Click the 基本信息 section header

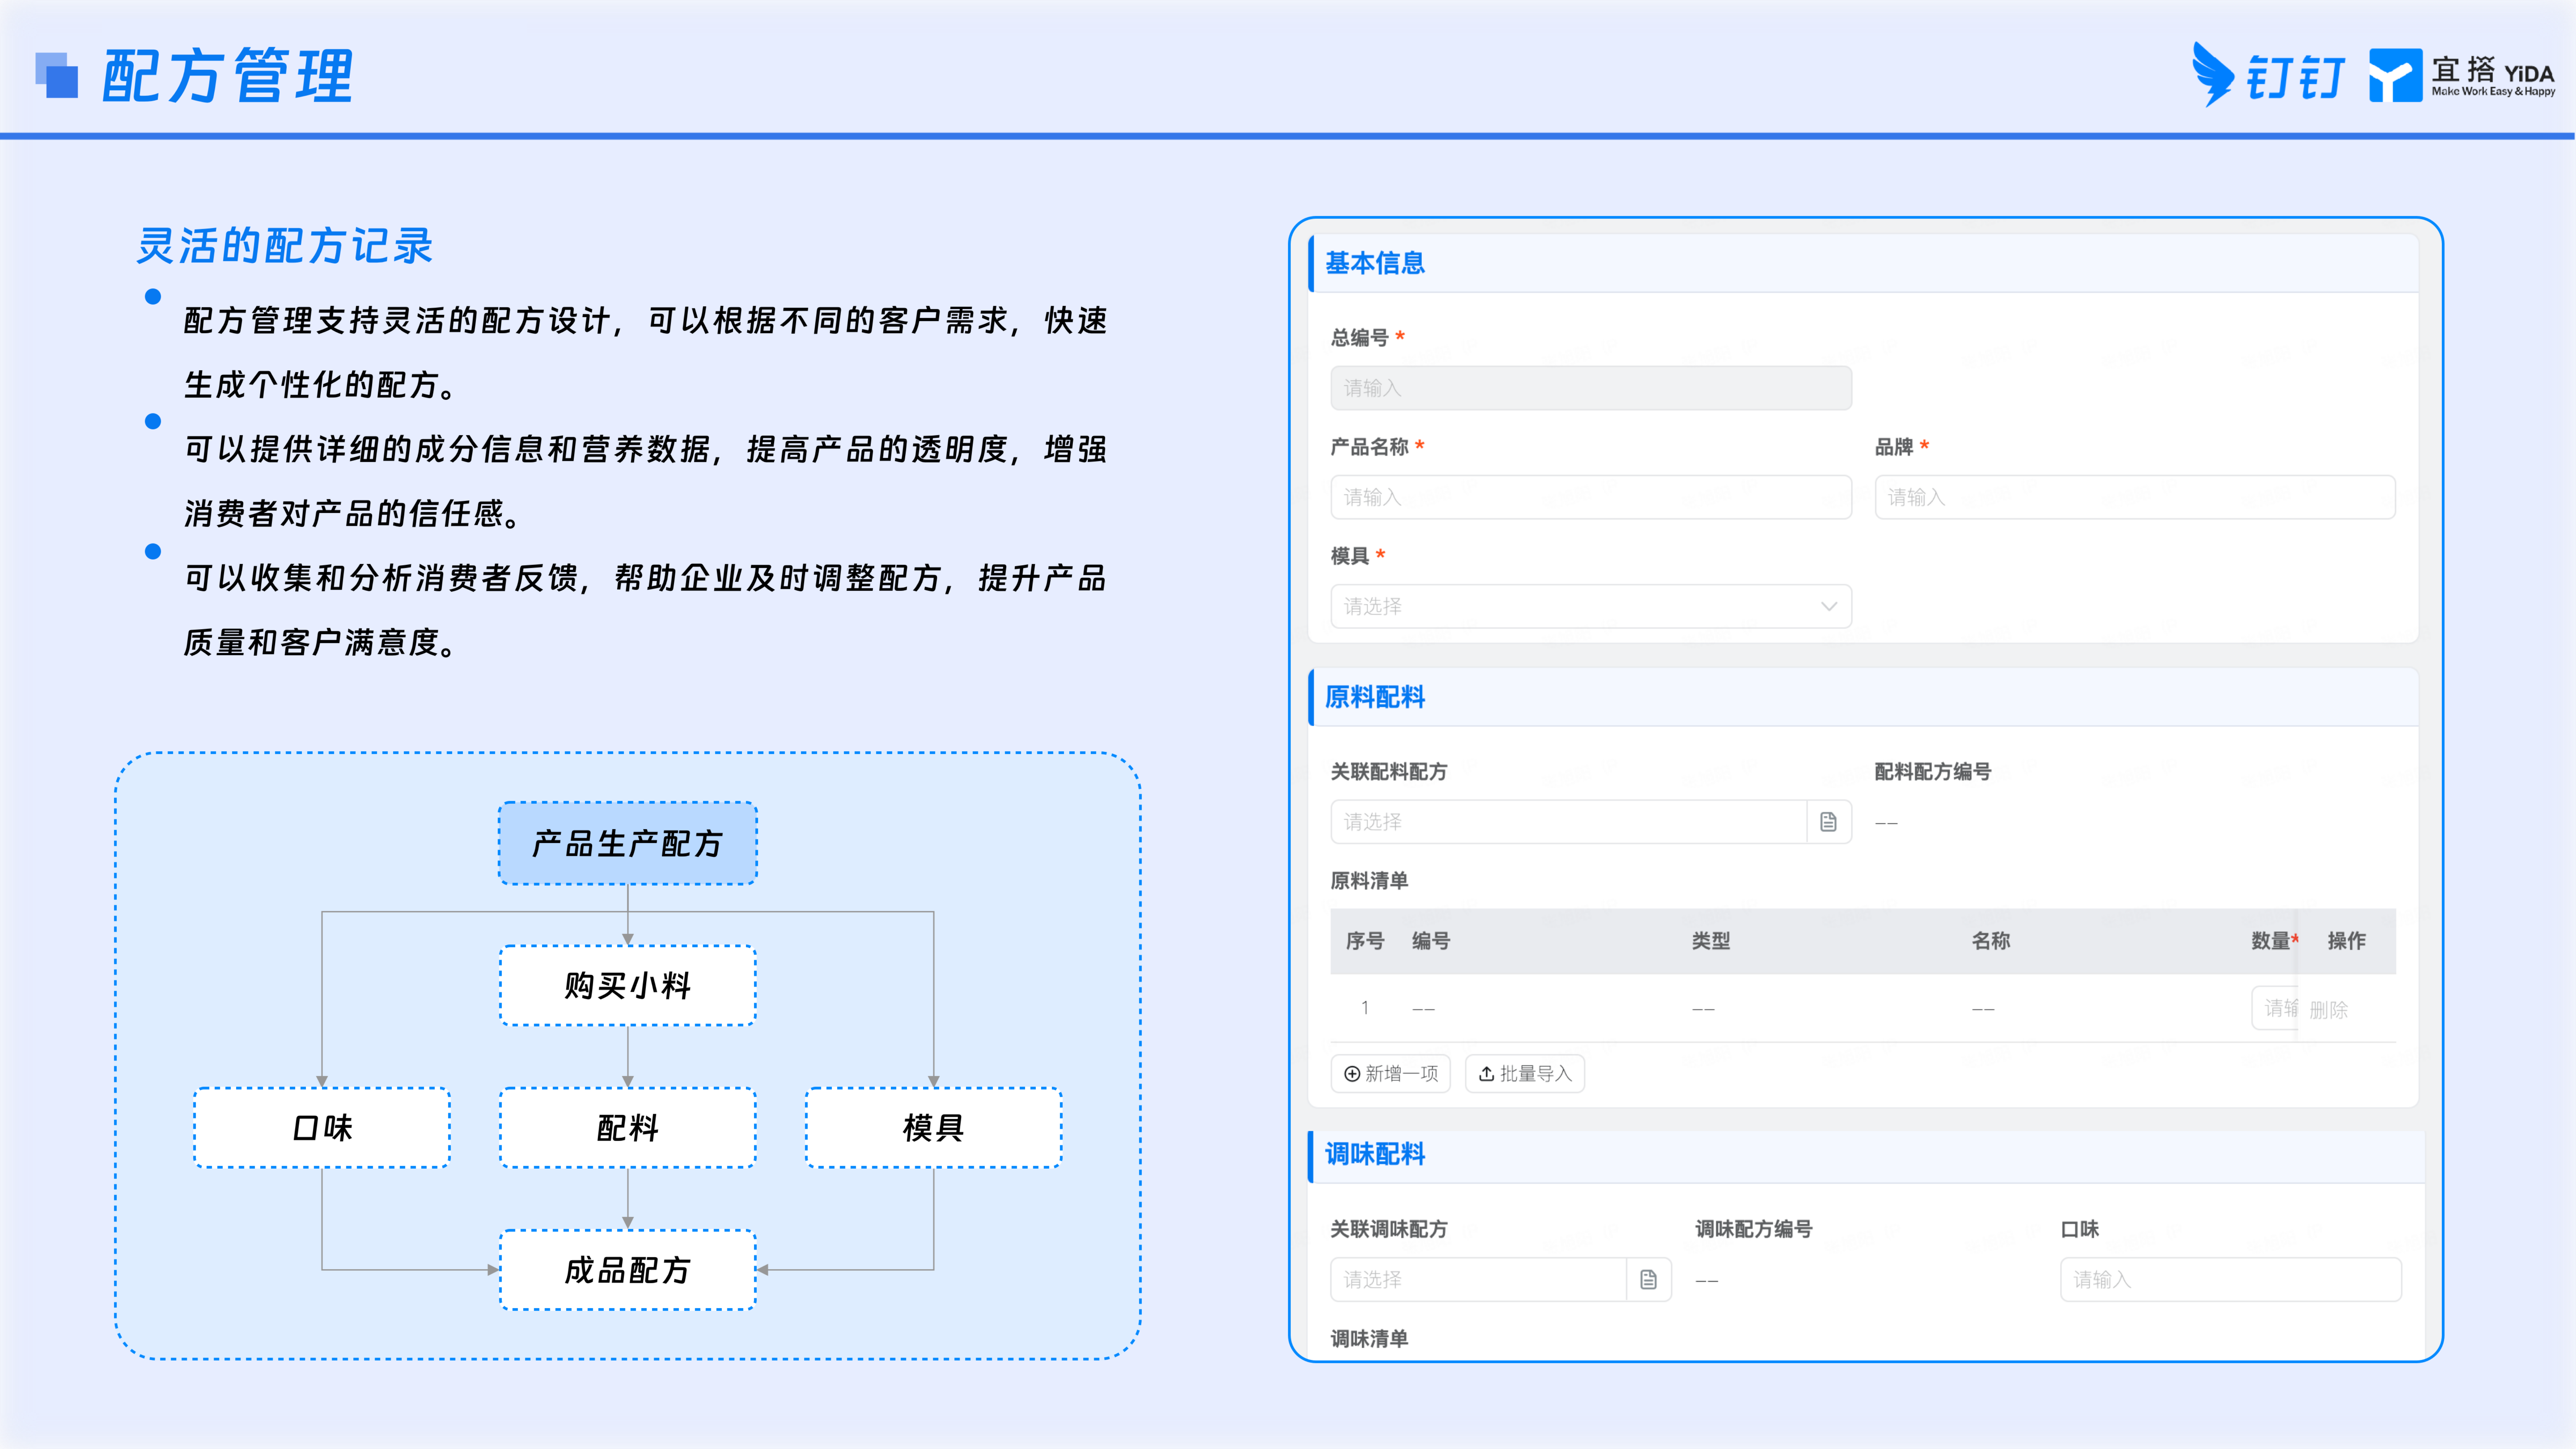click(1863, 263)
